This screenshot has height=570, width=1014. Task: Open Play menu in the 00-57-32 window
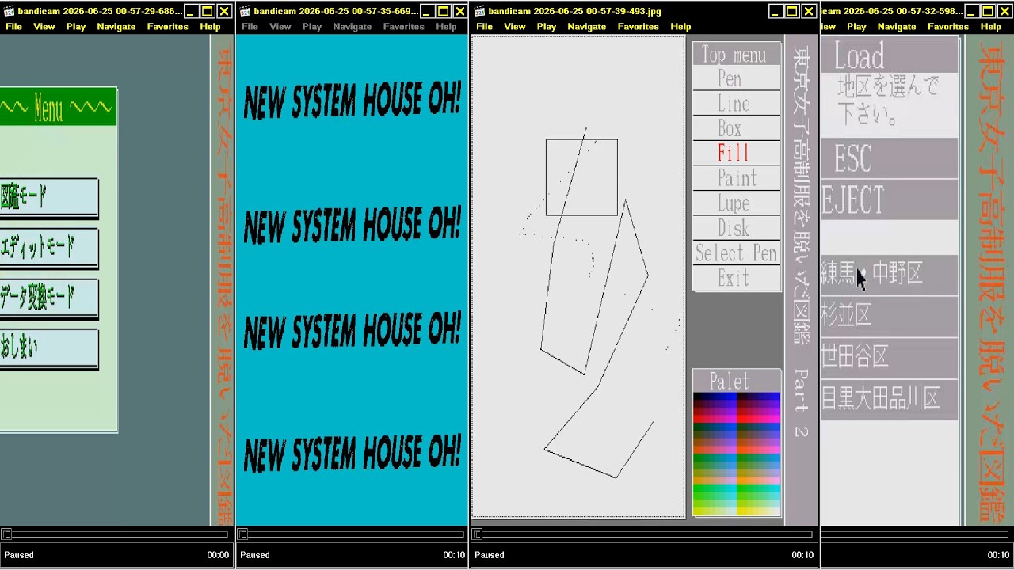(856, 26)
